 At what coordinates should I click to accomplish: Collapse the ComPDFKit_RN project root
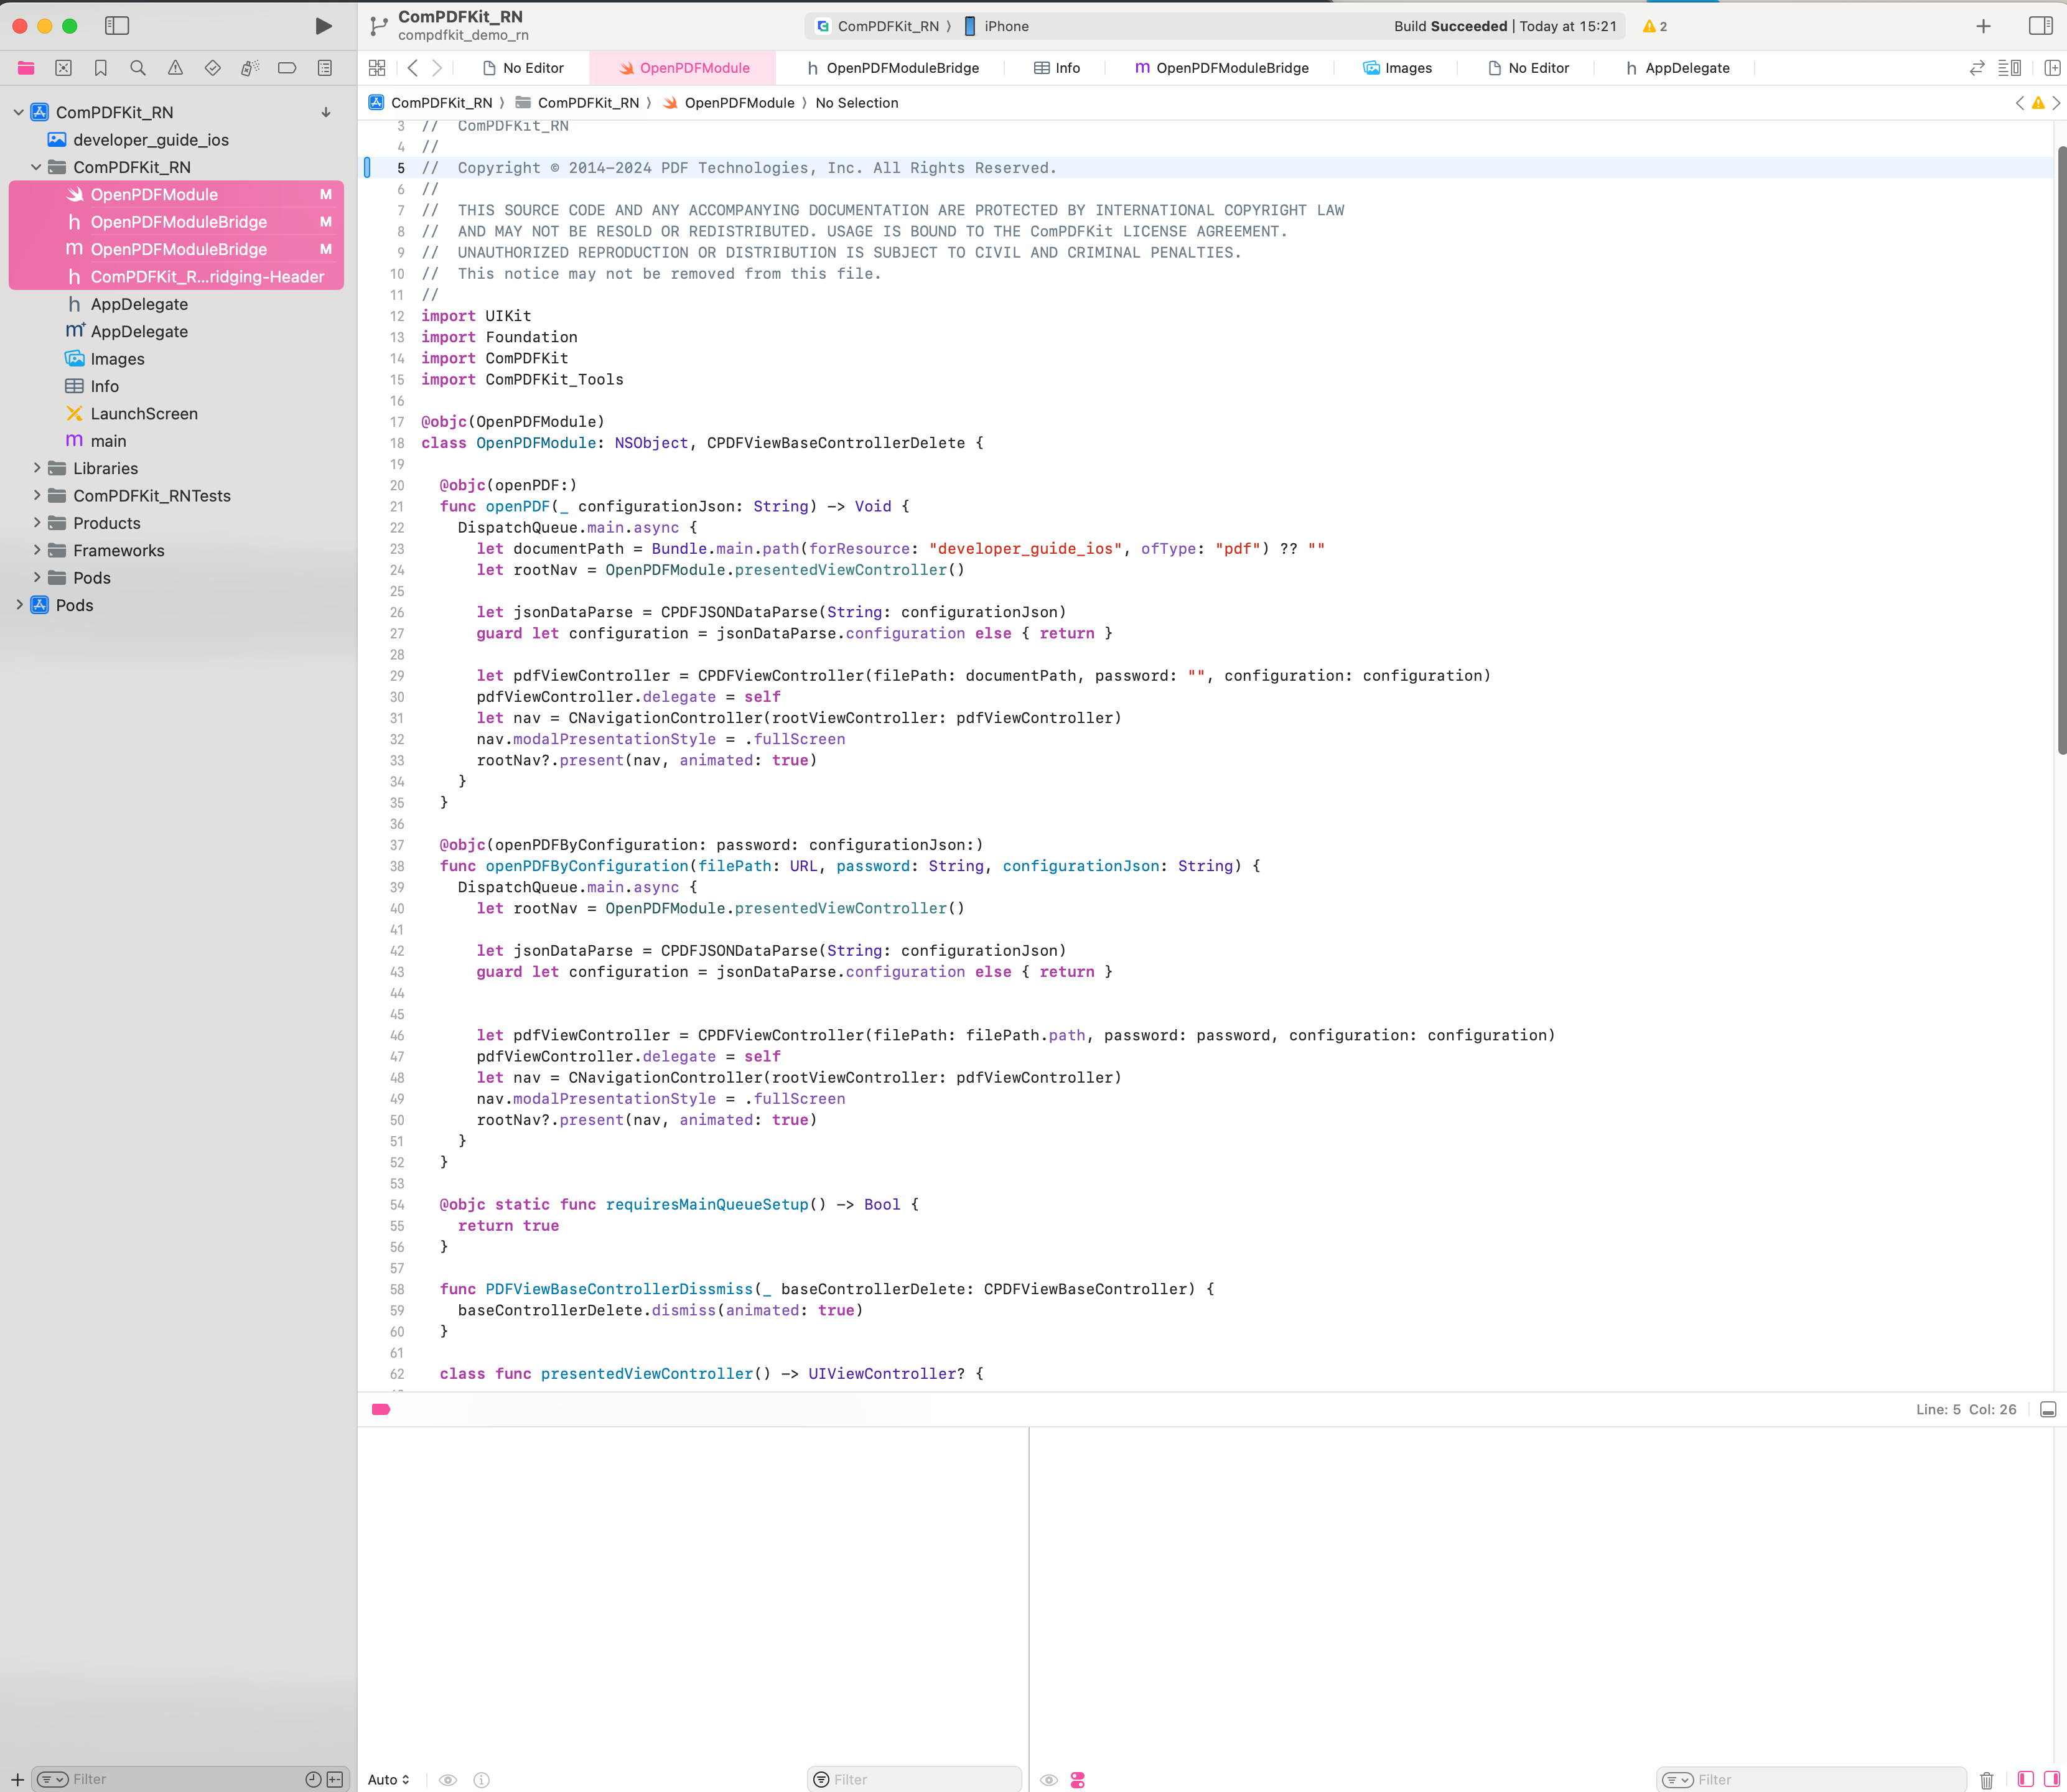19,112
